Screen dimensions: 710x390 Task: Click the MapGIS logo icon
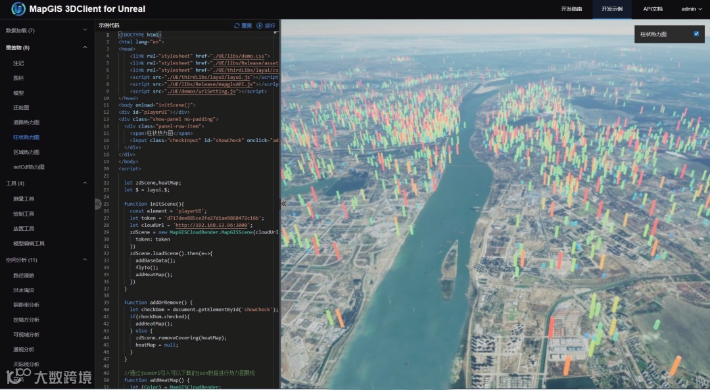(x=18, y=9)
